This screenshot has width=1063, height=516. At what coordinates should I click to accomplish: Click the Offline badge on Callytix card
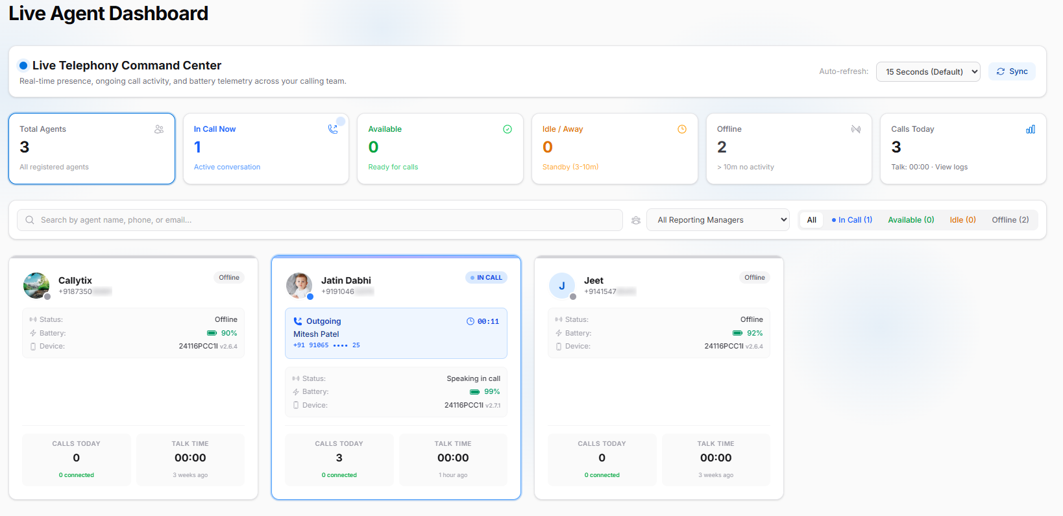coord(229,278)
